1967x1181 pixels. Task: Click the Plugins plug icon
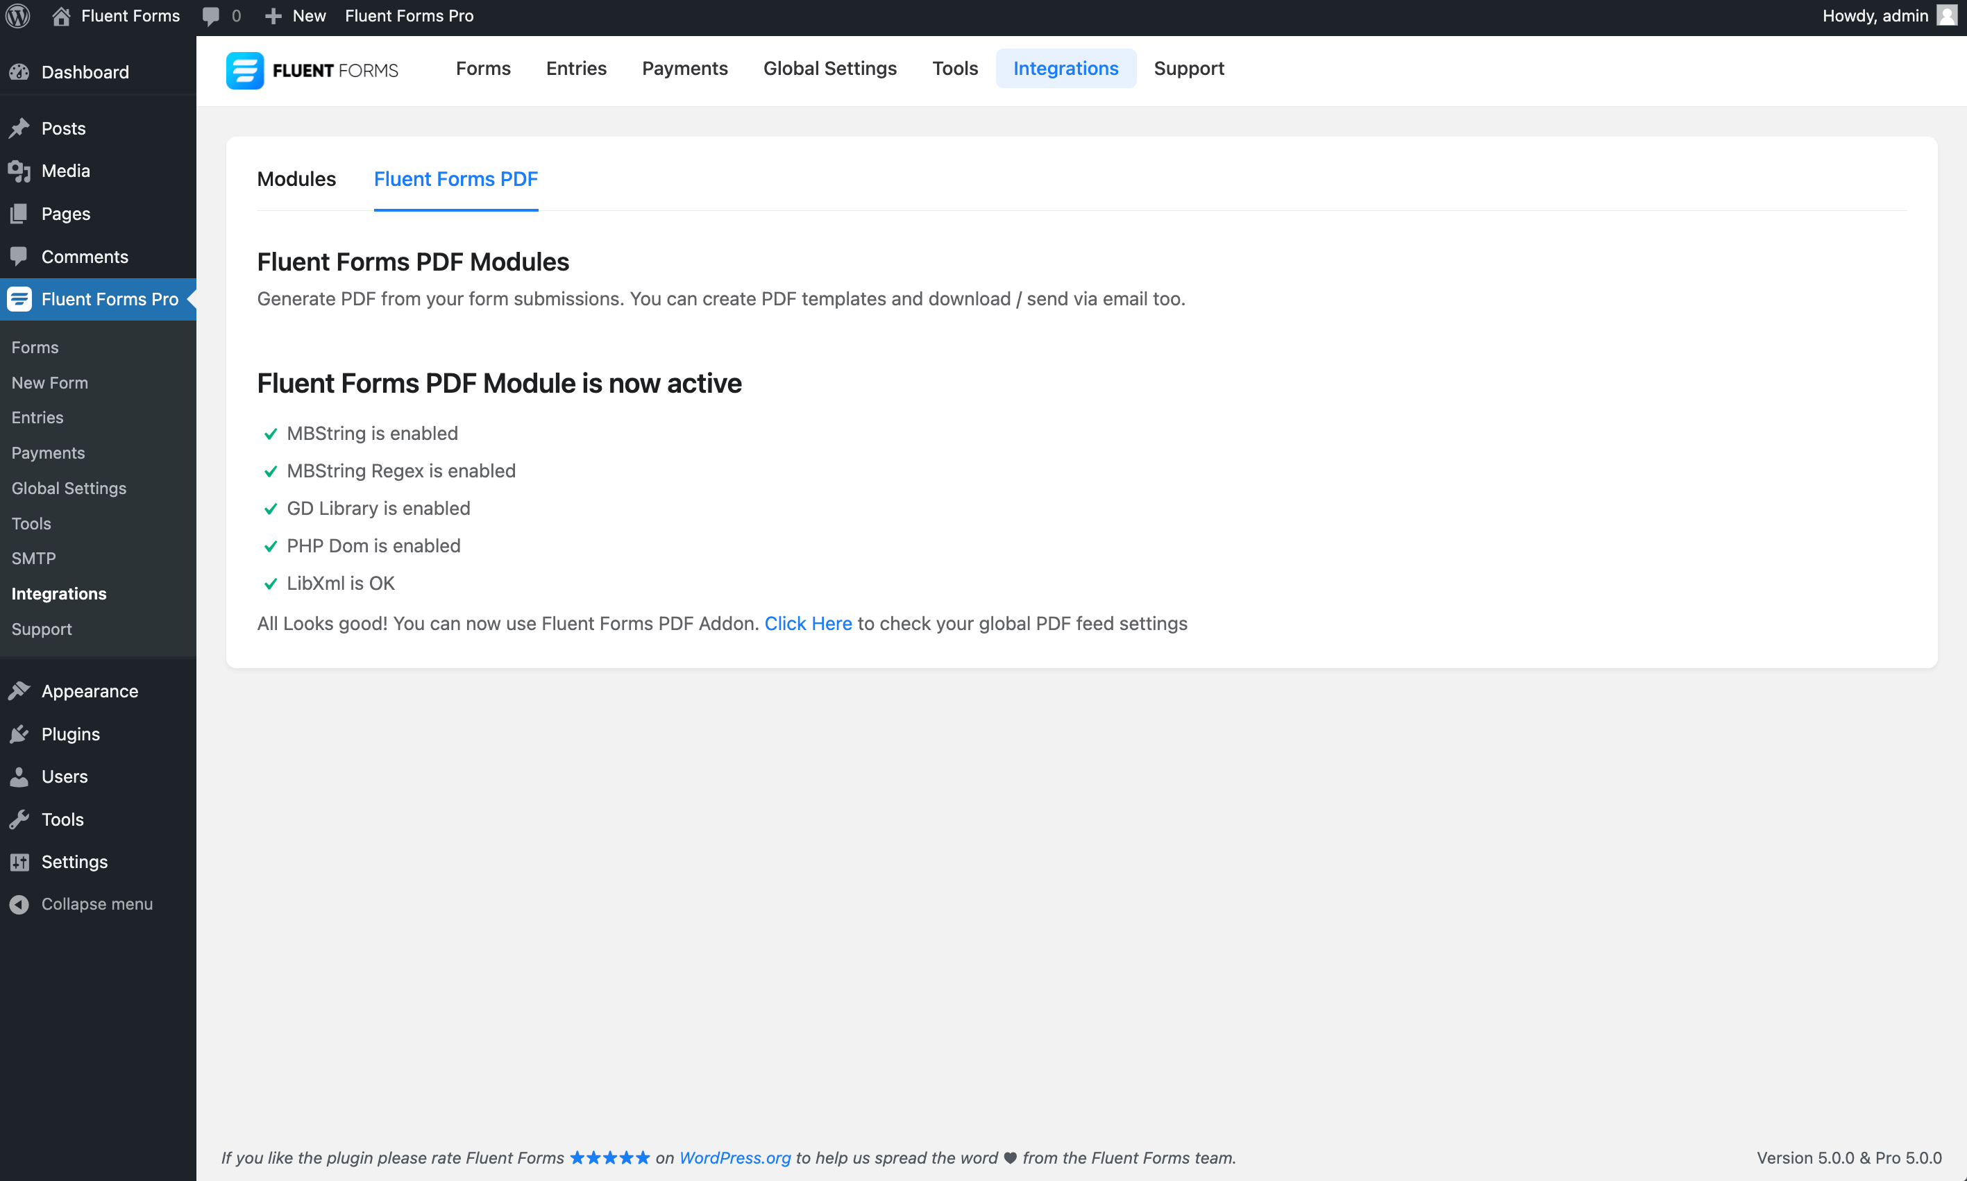coord(19,733)
